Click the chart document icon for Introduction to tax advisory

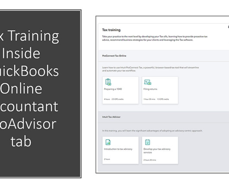pyautogui.click(x=108, y=142)
